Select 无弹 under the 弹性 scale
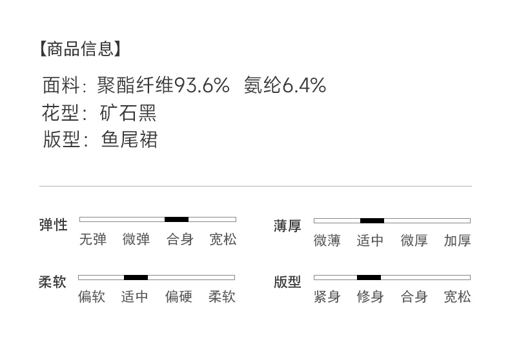 [92, 239]
